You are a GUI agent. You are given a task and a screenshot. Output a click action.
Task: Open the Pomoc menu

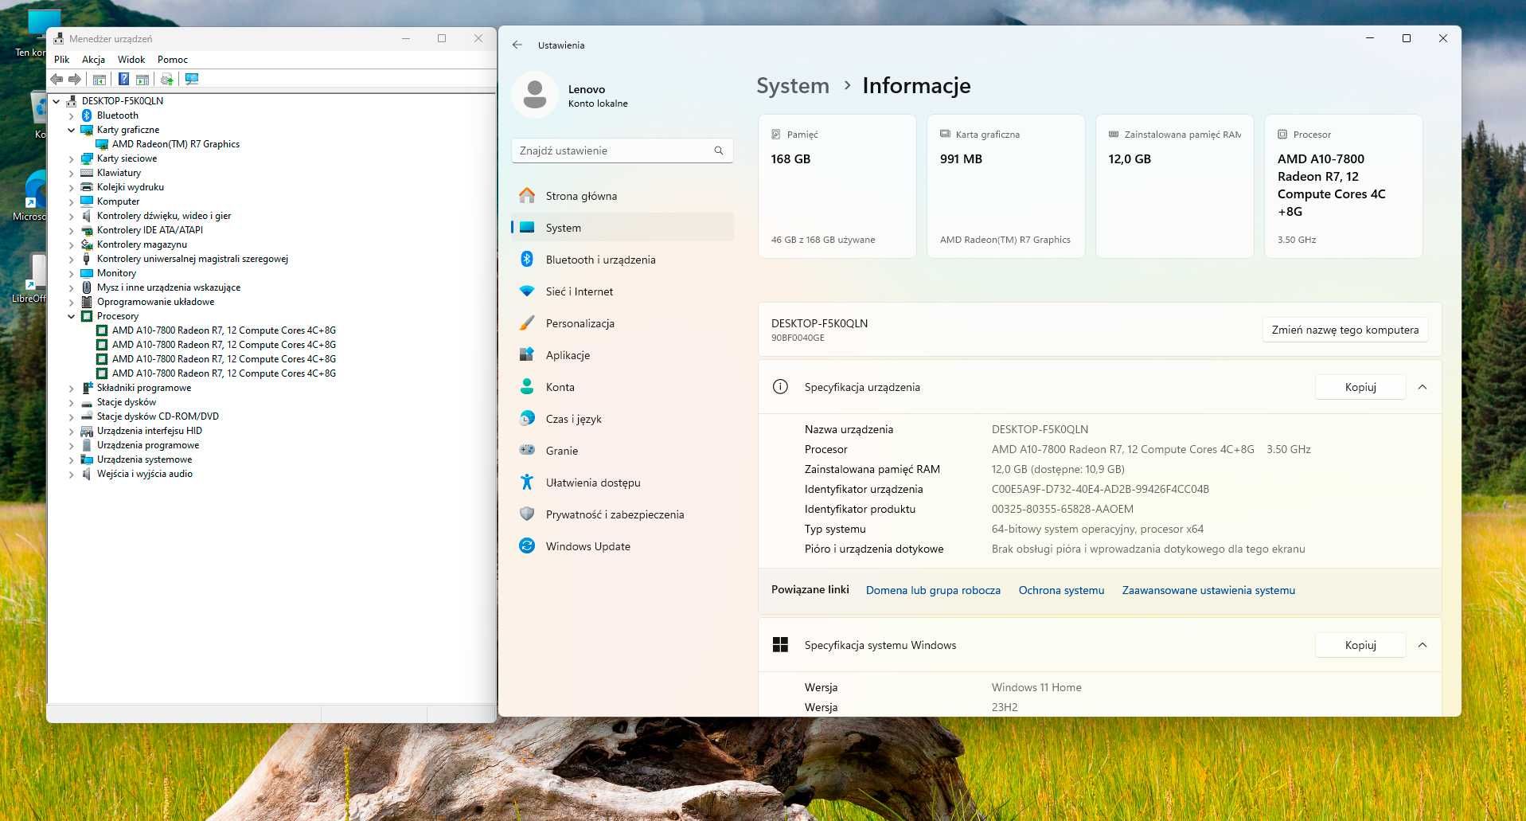click(173, 60)
